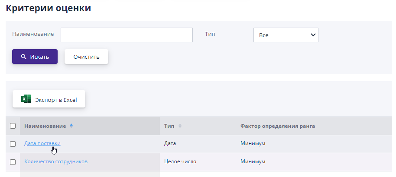Image resolution: width=396 pixels, height=177 pixels.
Task: Toggle the select-all checkbox in the table header
Action: [x=13, y=126]
